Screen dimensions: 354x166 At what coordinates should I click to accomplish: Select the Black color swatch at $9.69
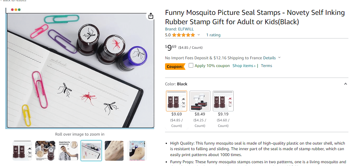coord(177,101)
